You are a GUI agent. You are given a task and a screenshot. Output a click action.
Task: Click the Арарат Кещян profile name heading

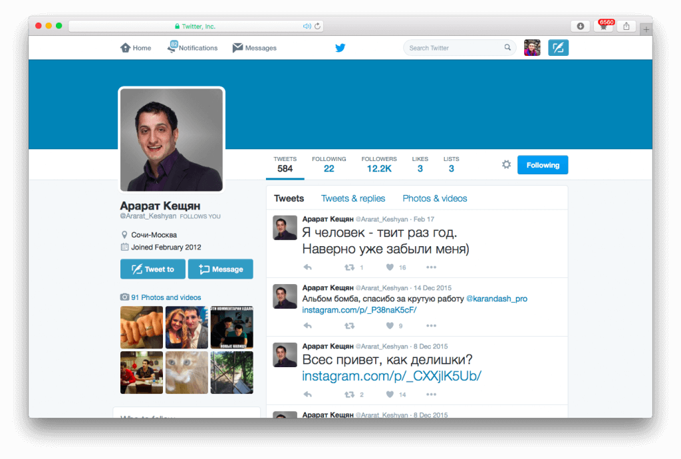point(160,206)
